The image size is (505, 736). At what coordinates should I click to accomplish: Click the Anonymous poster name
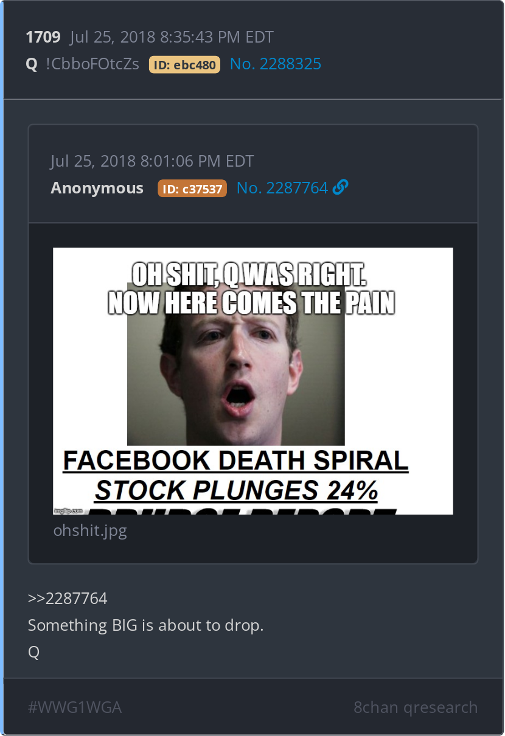tap(97, 188)
